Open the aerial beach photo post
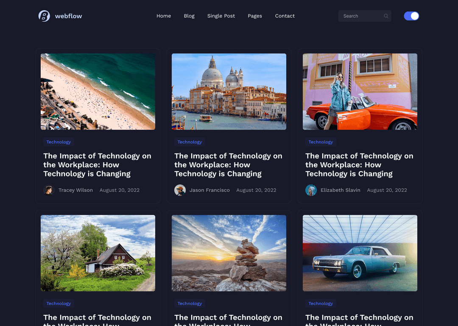This screenshot has width=458, height=326. pyautogui.click(x=98, y=92)
